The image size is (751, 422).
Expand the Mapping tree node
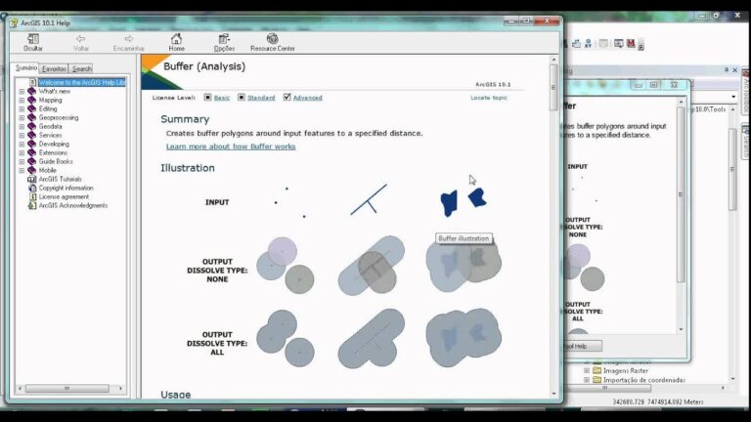[22, 100]
